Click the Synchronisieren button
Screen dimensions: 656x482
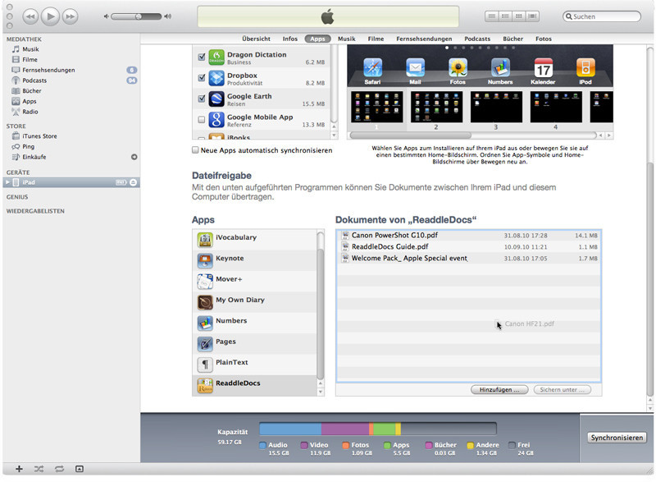[617, 438]
